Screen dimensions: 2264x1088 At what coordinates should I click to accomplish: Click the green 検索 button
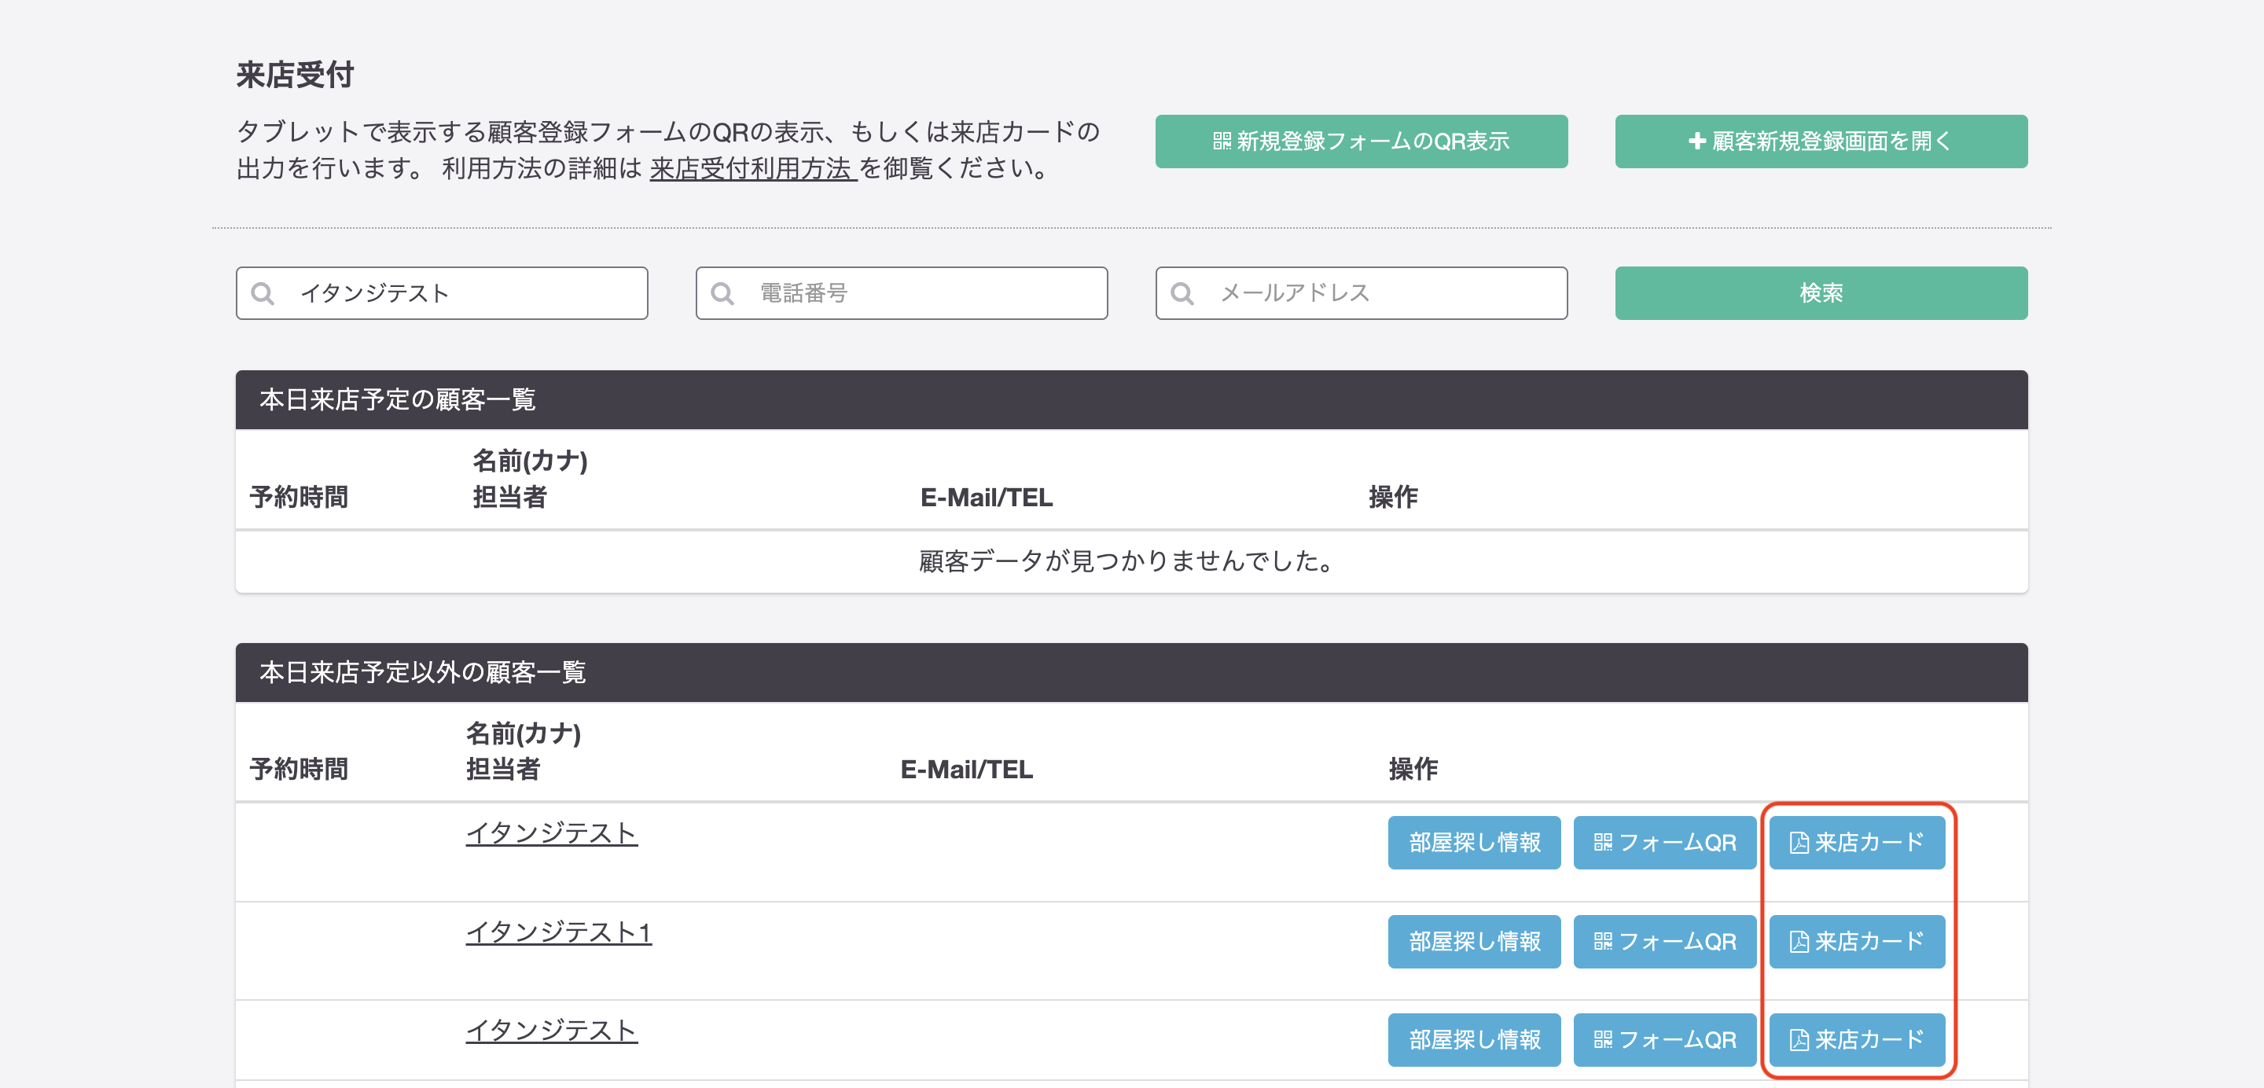coord(1820,292)
